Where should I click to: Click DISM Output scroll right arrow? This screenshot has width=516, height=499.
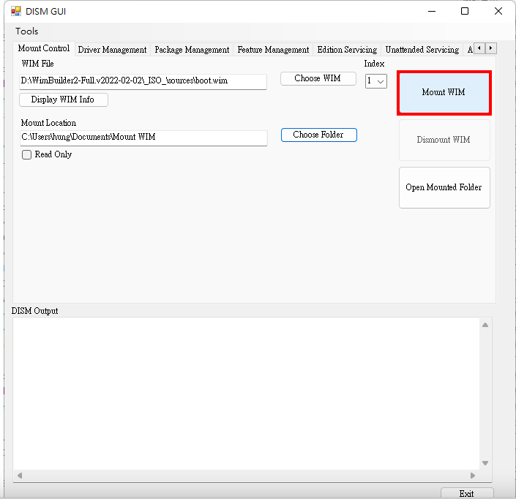tap(473, 476)
